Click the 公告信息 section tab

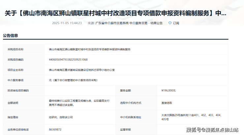click(x=11, y=35)
